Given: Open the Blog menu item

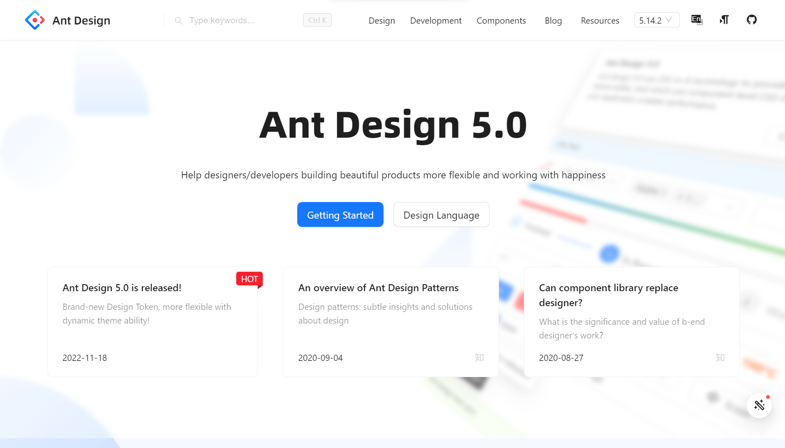Looking at the screenshot, I should [x=553, y=20].
